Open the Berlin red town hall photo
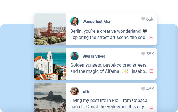Screen dimensions: 178x112 pyautogui.click(x=50, y=29)
